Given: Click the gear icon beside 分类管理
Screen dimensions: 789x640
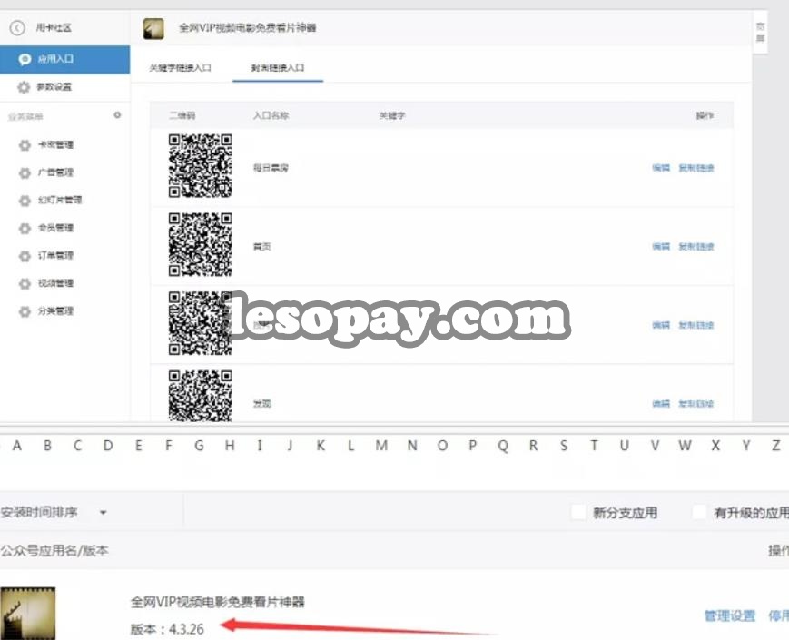Looking at the screenshot, I should [x=25, y=311].
